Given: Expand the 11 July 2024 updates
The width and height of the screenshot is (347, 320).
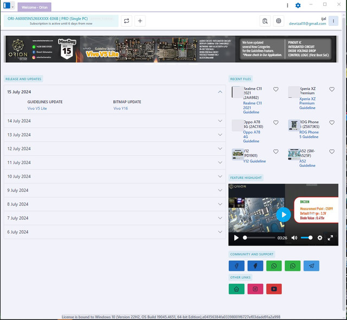Looking at the screenshot, I should coord(115,162).
